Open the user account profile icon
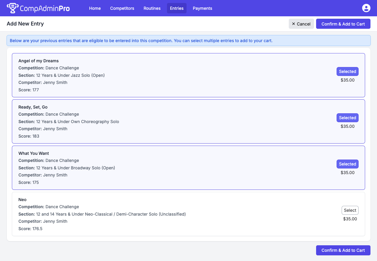Screen dimensions: 377x261 (366, 8)
